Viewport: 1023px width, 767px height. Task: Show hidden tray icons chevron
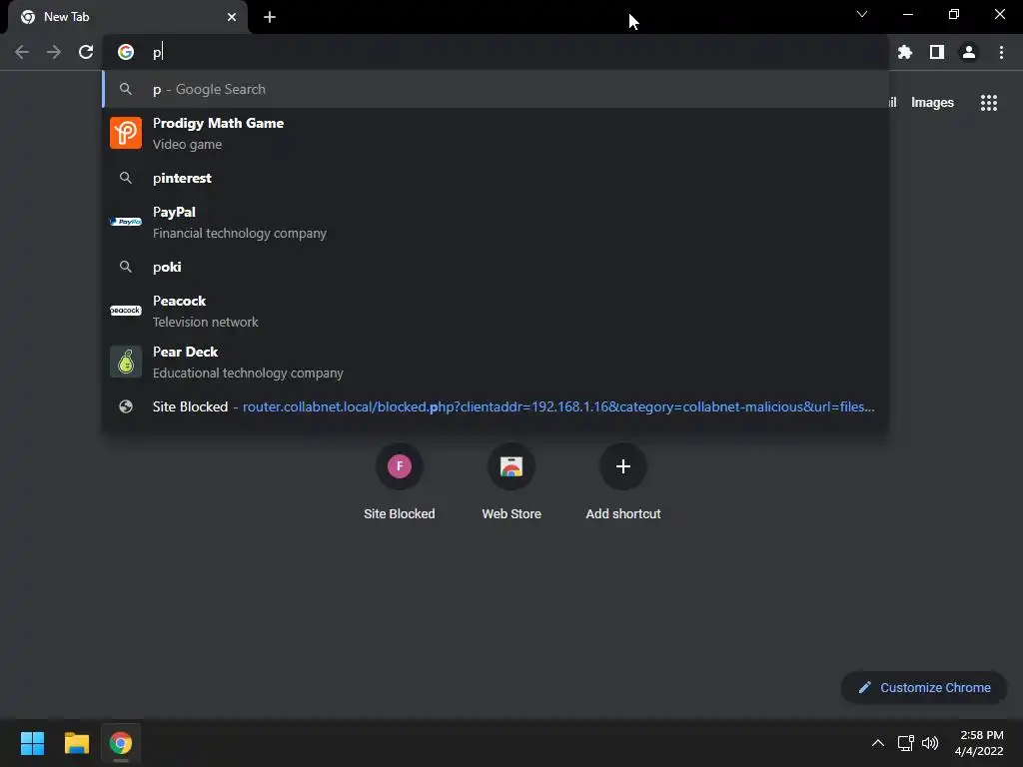[878, 743]
